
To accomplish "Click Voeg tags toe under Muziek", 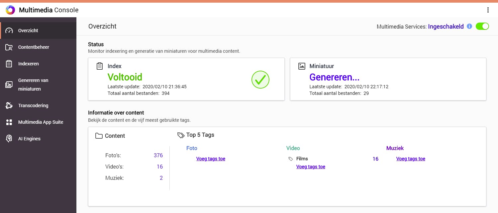I will [411, 159].
